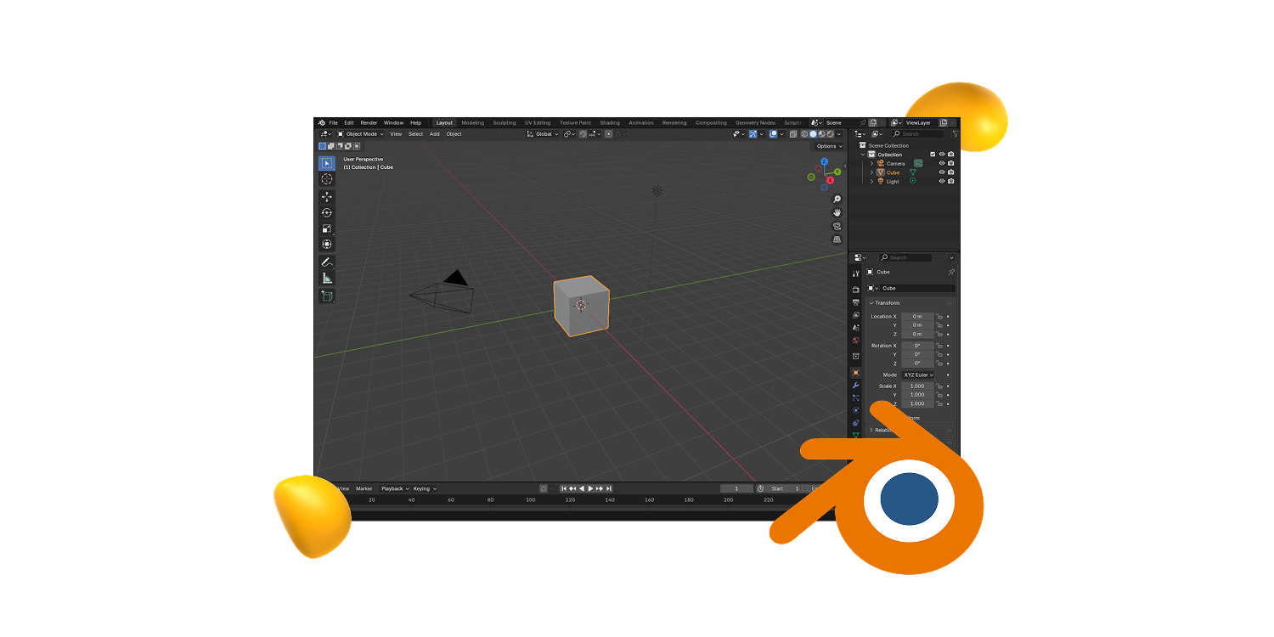Open the Tool properties tab

coord(855,273)
